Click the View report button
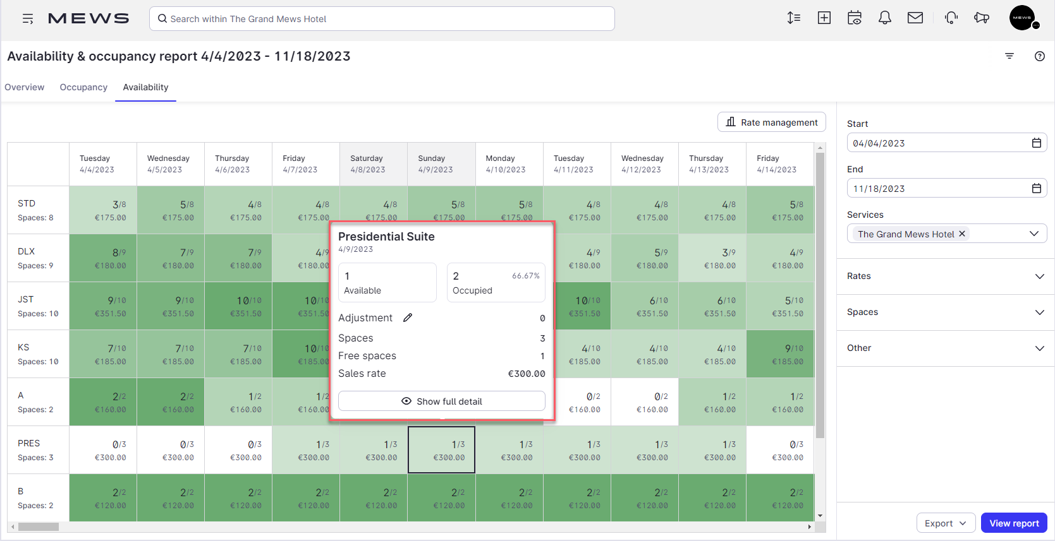This screenshot has width=1055, height=541. coord(1013,523)
